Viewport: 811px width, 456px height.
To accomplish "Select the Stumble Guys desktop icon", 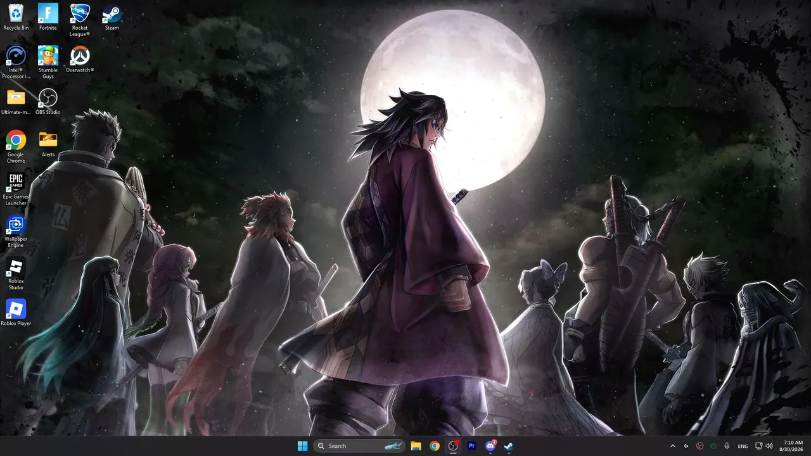I will coord(48,62).
